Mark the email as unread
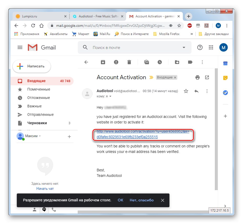The width and height of the screenshot is (243, 224). pyautogui.click(x=147, y=62)
